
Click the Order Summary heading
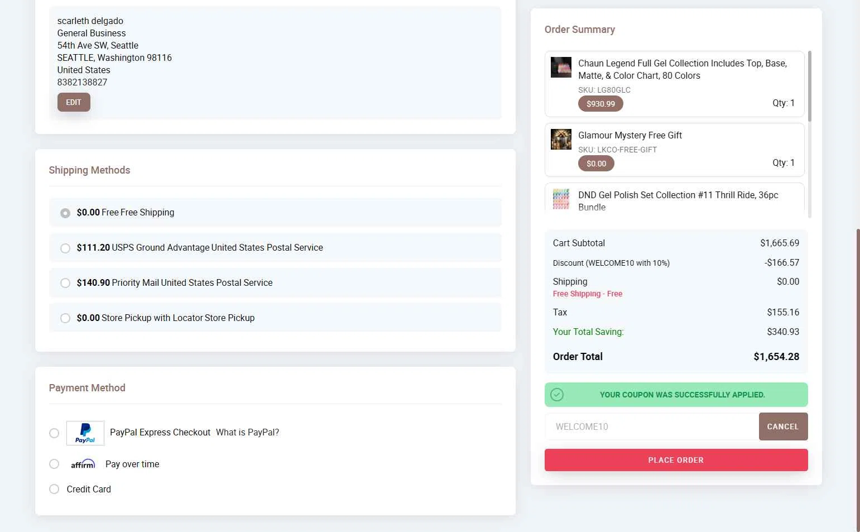tap(580, 30)
